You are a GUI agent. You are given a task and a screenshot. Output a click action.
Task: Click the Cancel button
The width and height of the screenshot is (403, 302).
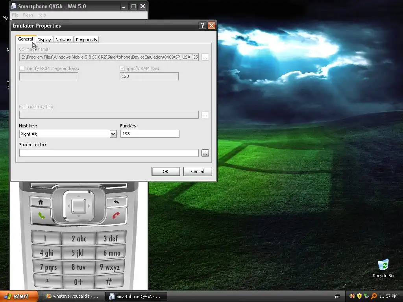[x=198, y=171]
